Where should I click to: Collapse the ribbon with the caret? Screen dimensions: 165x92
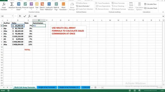(x=163, y=12)
